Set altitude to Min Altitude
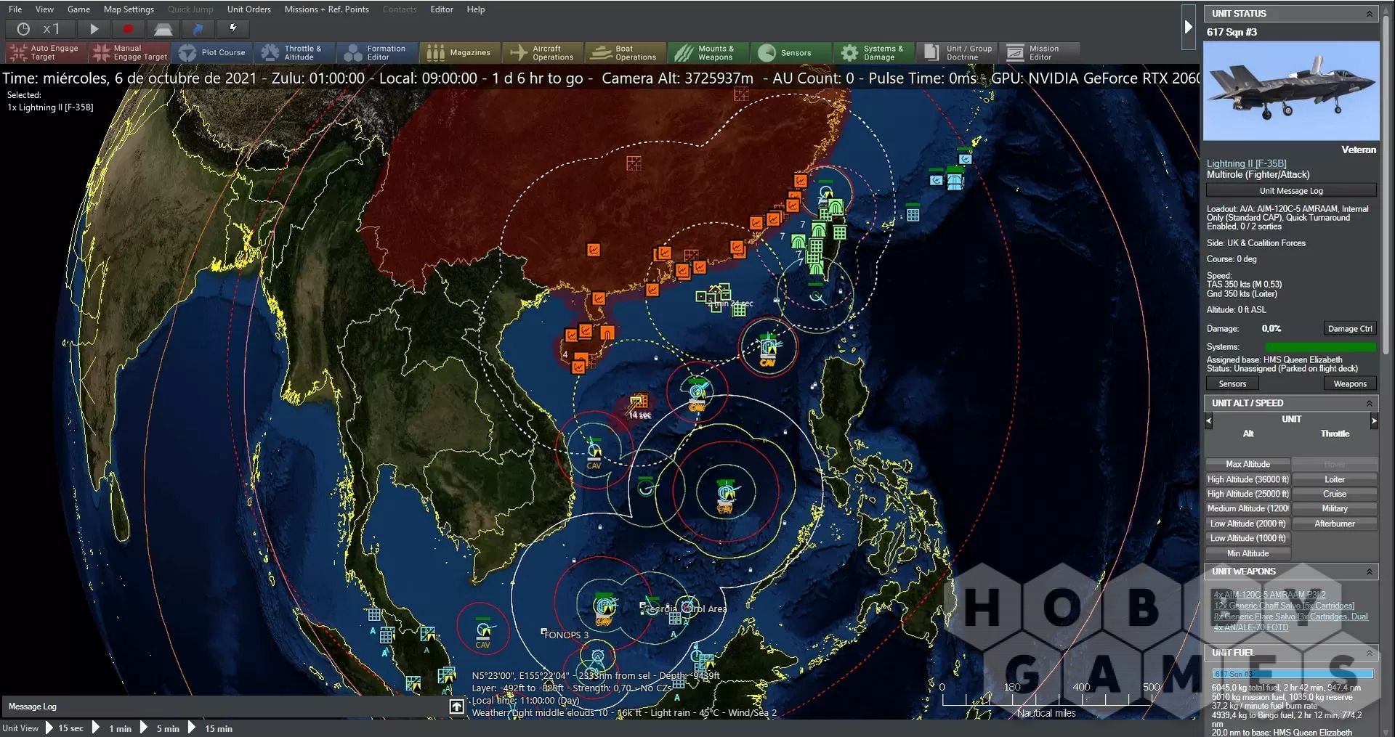1395x737 pixels. (x=1248, y=553)
